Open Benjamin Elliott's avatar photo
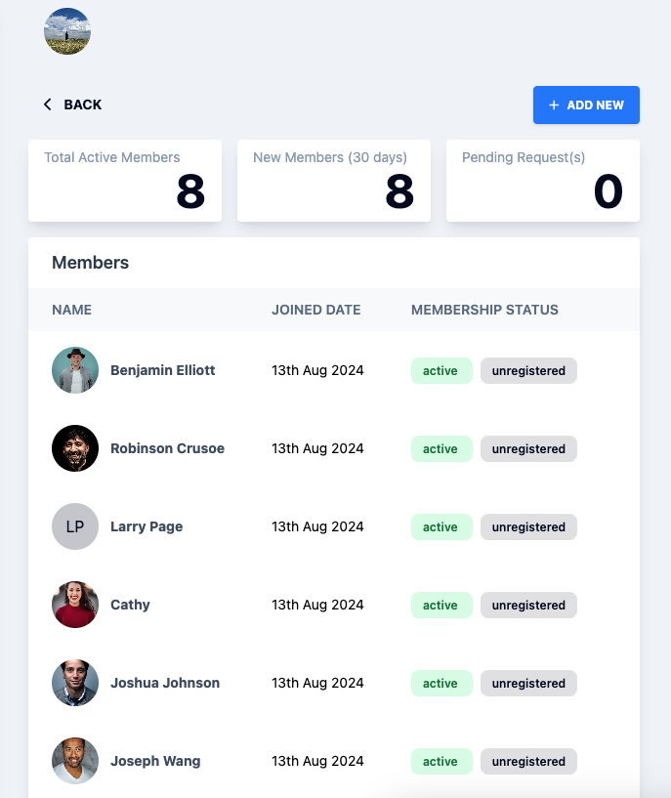The width and height of the screenshot is (671, 798). click(x=75, y=370)
